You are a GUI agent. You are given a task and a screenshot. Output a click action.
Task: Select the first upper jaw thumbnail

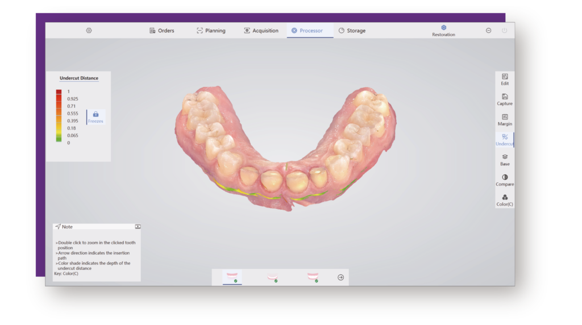tap(232, 277)
